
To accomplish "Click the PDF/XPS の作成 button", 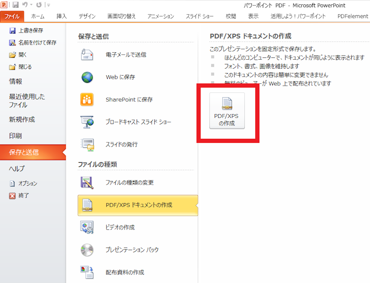I will tap(227, 111).
